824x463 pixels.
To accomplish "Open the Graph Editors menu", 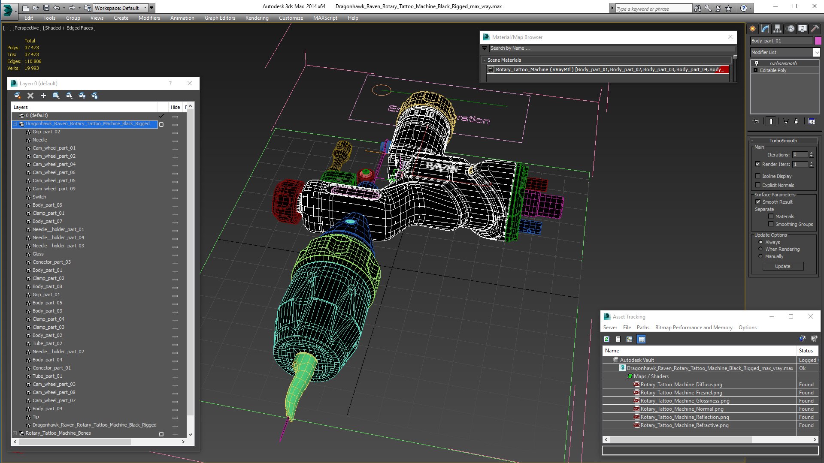I will (220, 18).
